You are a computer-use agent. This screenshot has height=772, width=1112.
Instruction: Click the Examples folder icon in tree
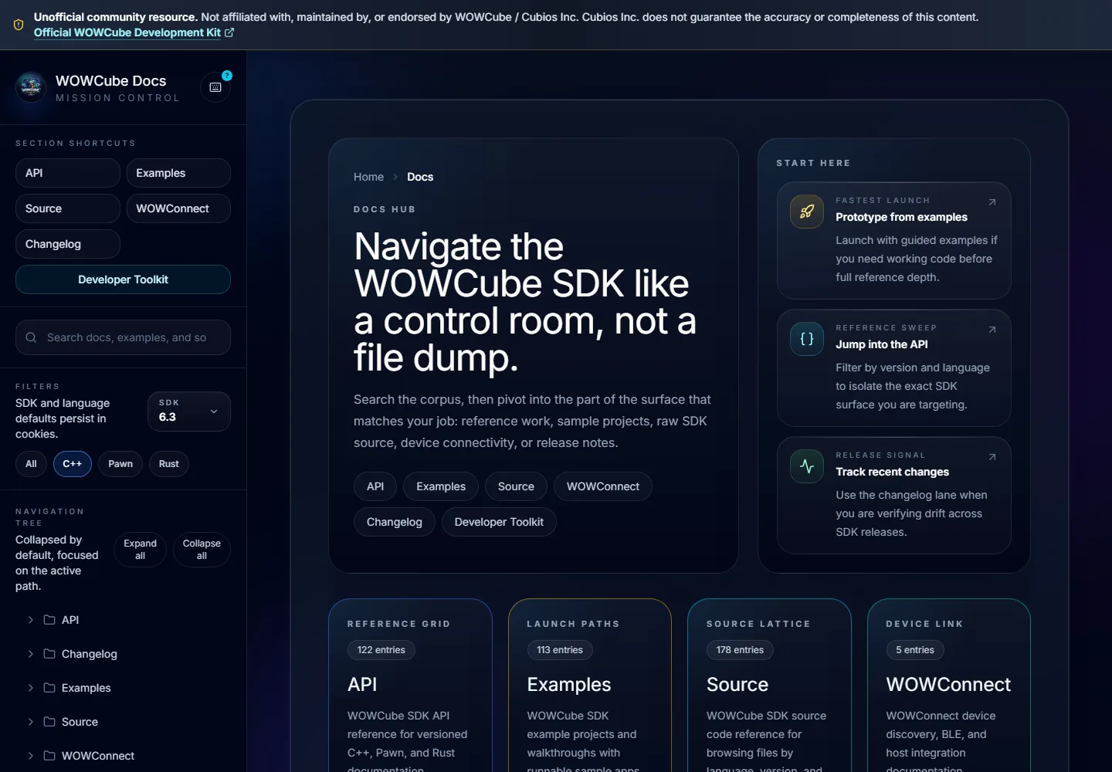click(49, 688)
